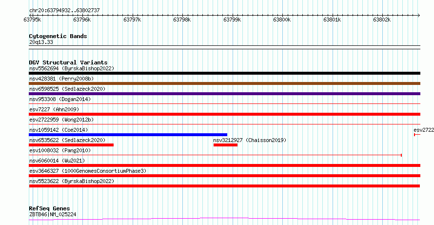Click the black nsv5562694 variant bar

coord(224,73)
